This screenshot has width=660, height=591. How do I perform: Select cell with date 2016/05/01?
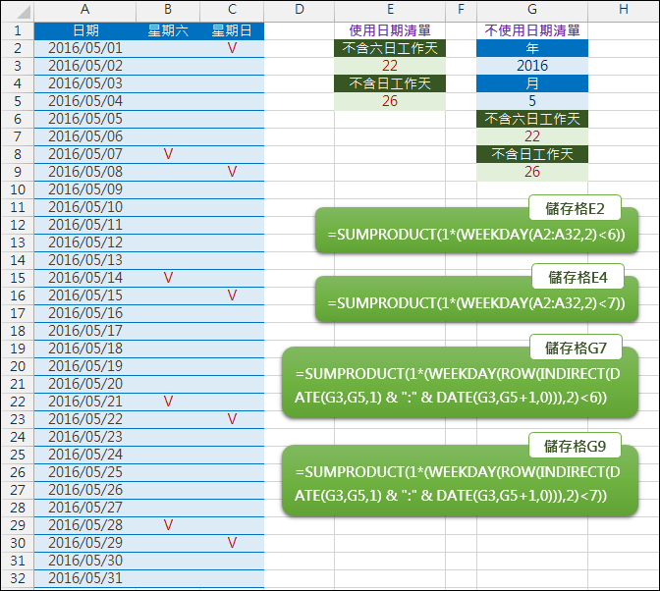[85, 48]
